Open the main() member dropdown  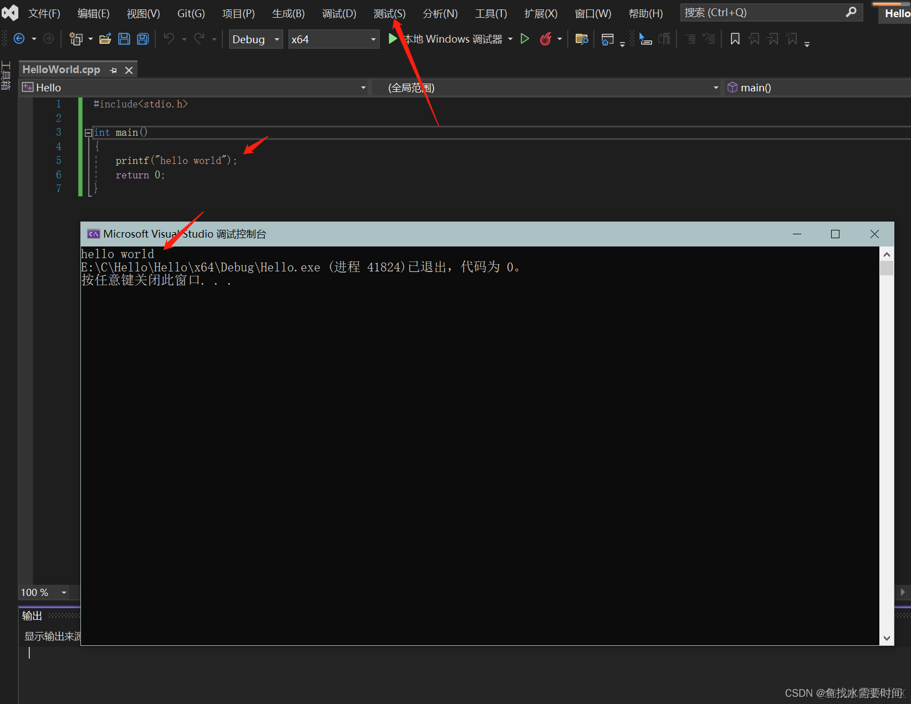pyautogui.click(x=817, y=88)
